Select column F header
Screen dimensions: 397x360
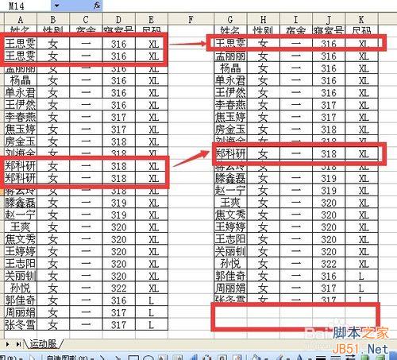[x=191, y=20]
